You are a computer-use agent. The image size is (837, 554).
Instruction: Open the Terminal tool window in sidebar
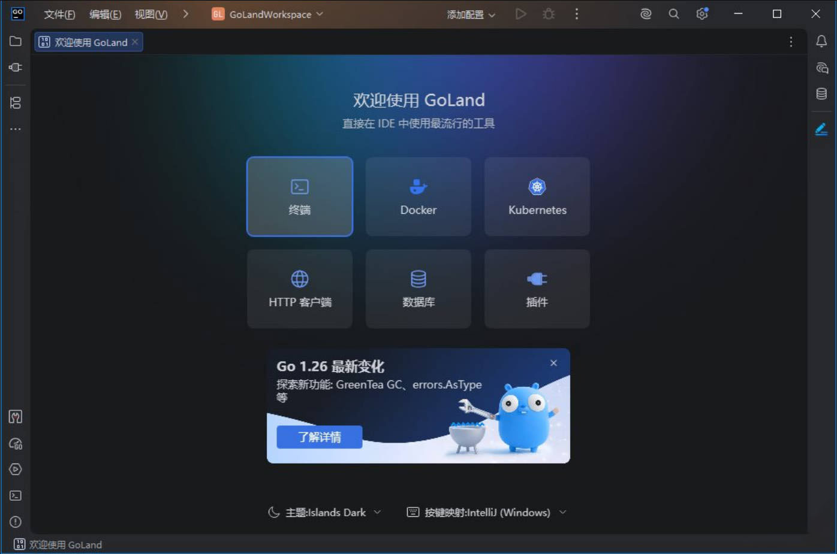[16, 496]
